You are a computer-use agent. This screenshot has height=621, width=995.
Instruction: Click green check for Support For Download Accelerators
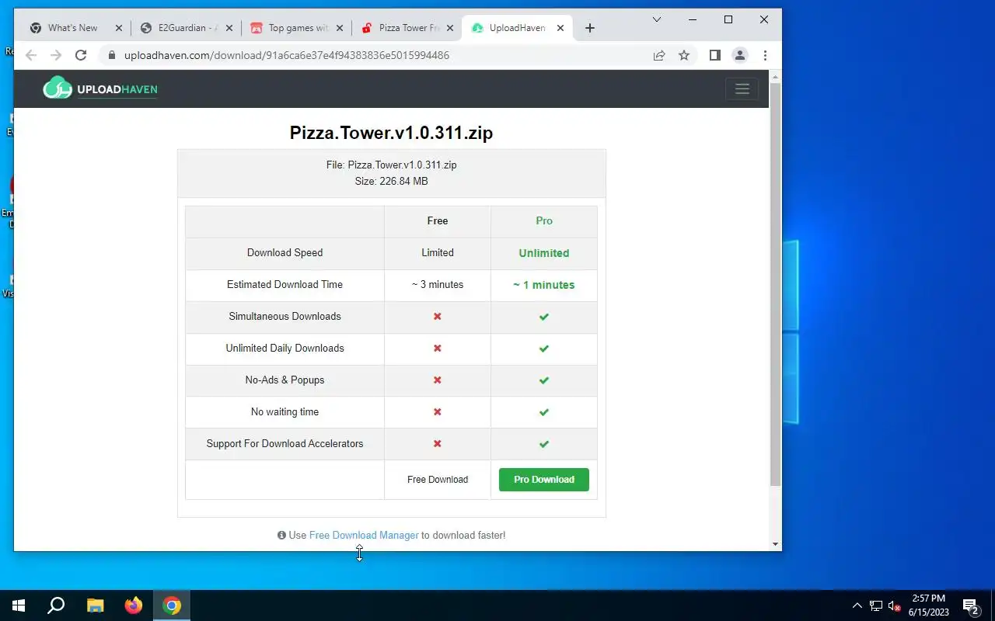pos(544,444)
